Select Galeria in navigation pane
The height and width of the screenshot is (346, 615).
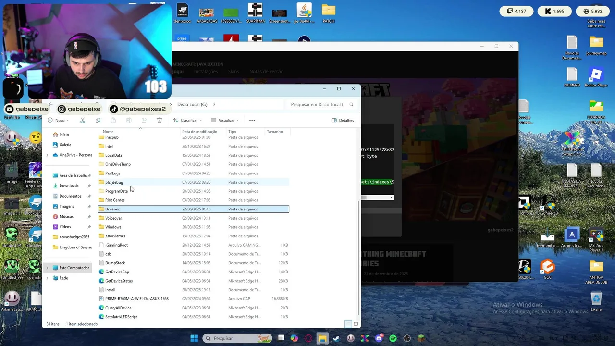pyautogui.click(x=65, y=145)
